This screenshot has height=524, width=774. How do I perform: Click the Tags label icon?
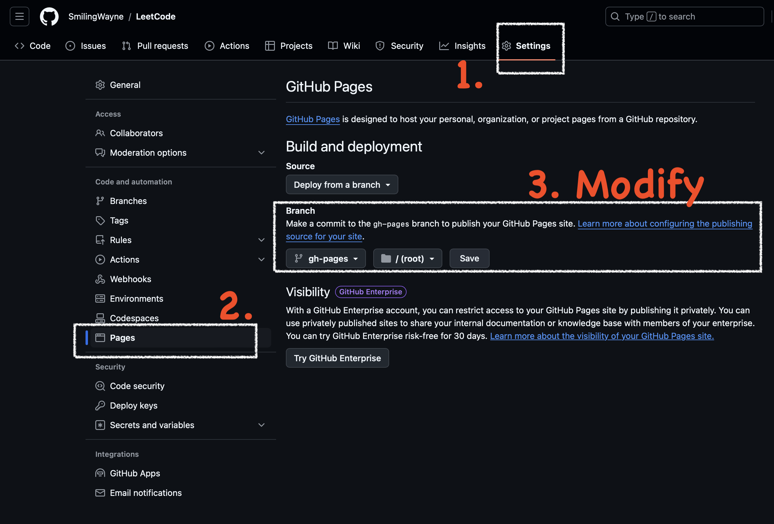100,220
